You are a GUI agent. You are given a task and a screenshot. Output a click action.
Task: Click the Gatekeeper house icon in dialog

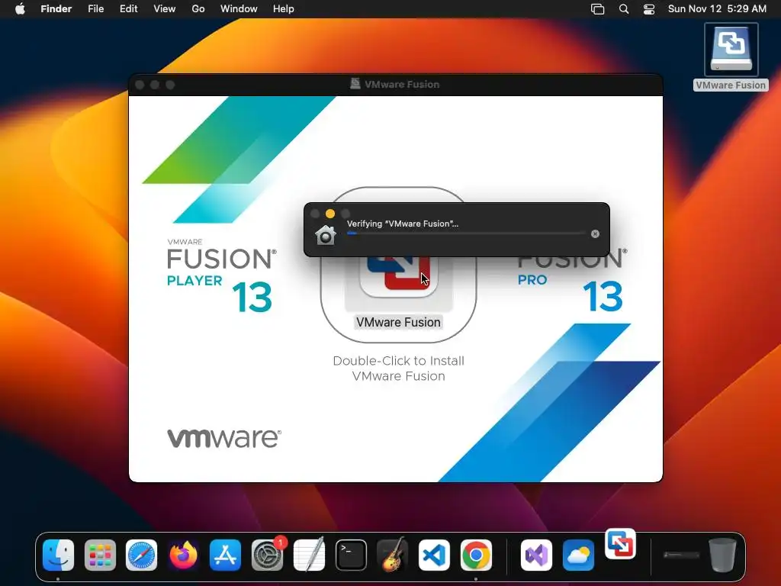click(326, 235)
